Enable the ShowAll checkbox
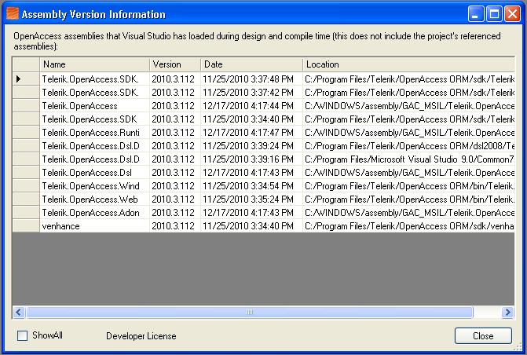The width and height of the screenshot is (527, 355). [x=22, y=335]
